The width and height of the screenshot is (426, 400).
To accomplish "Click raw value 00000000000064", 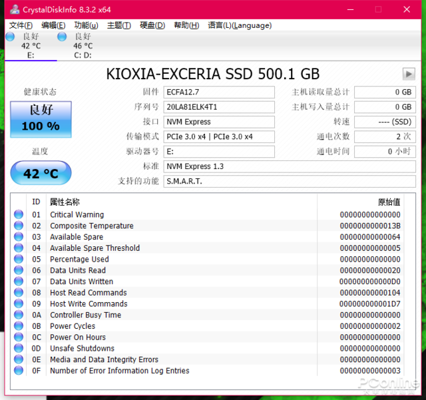I will [370, 237].
